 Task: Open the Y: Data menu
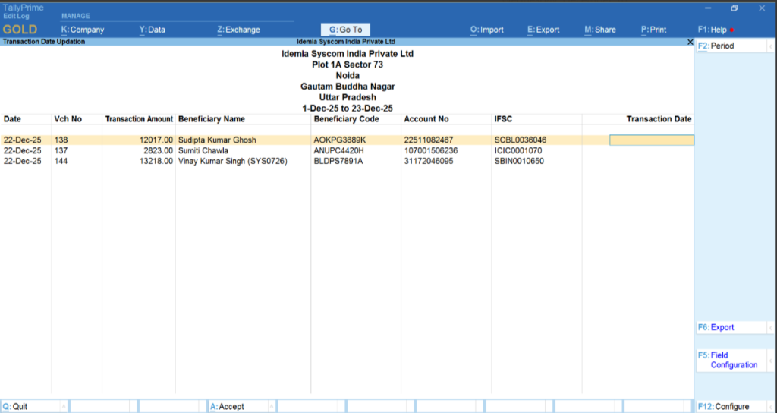click(152, 30)
